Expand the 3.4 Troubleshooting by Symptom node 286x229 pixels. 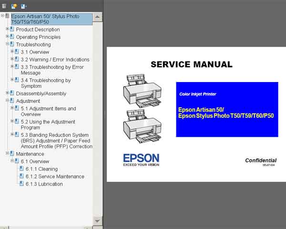click(x=12, y=80)
